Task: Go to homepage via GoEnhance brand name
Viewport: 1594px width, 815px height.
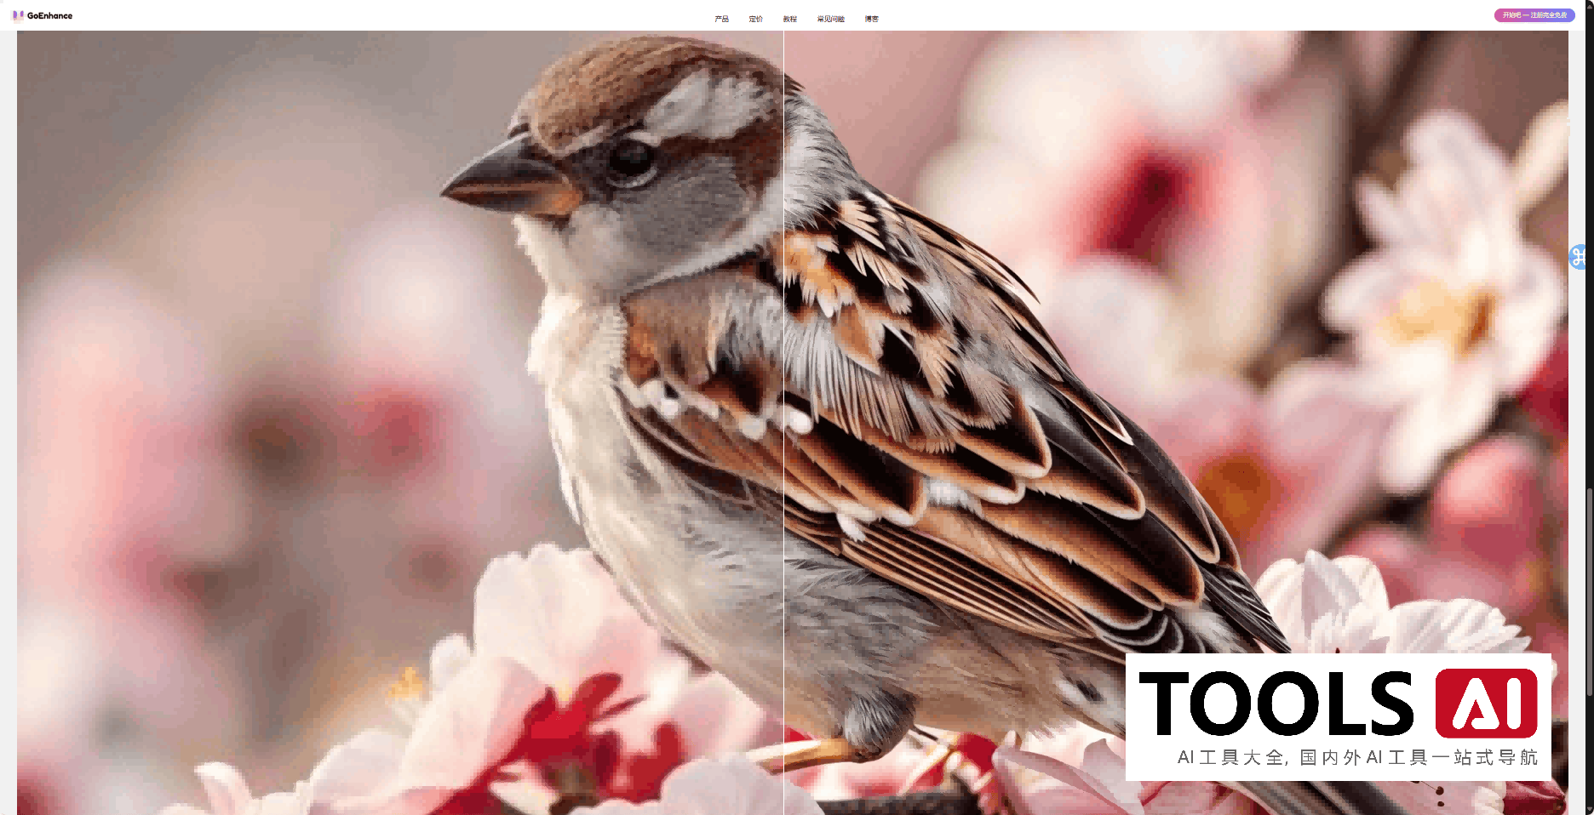Action: coord(49,15)
